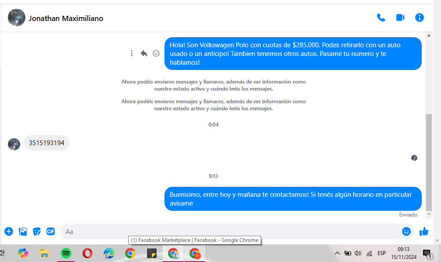Open emoji picker in message field
Image resolution: width=441 pixels, height=262 pixels.
click(x=406, y=231)
